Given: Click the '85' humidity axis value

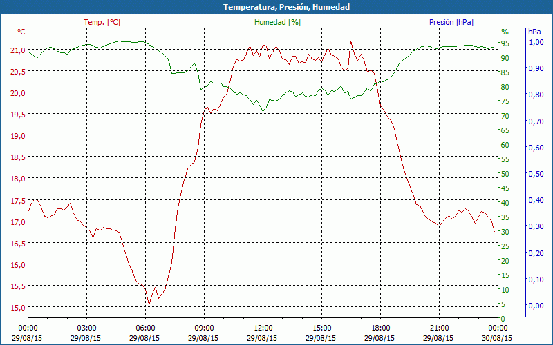Looking at the screenshot, I should pos(505,73).
